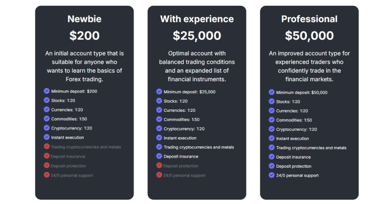Click the $25,000 price on With experience card
This screenshot has width=383, height=204.
point(197,36)
